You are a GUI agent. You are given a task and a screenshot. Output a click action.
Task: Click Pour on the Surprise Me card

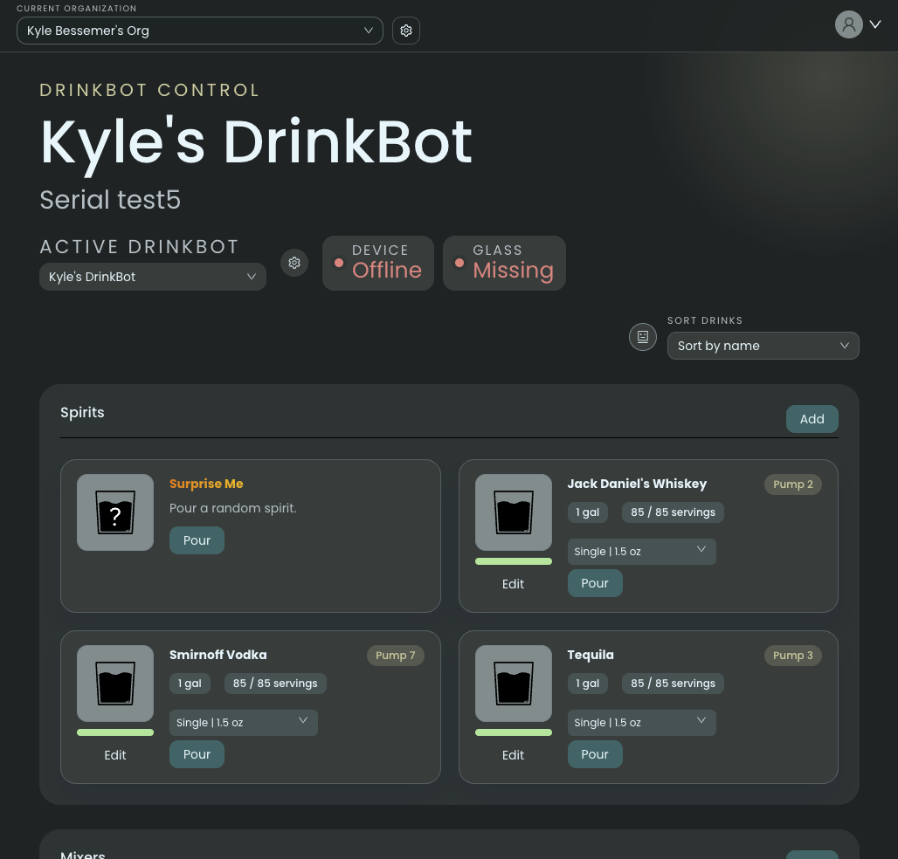(197, 540)
